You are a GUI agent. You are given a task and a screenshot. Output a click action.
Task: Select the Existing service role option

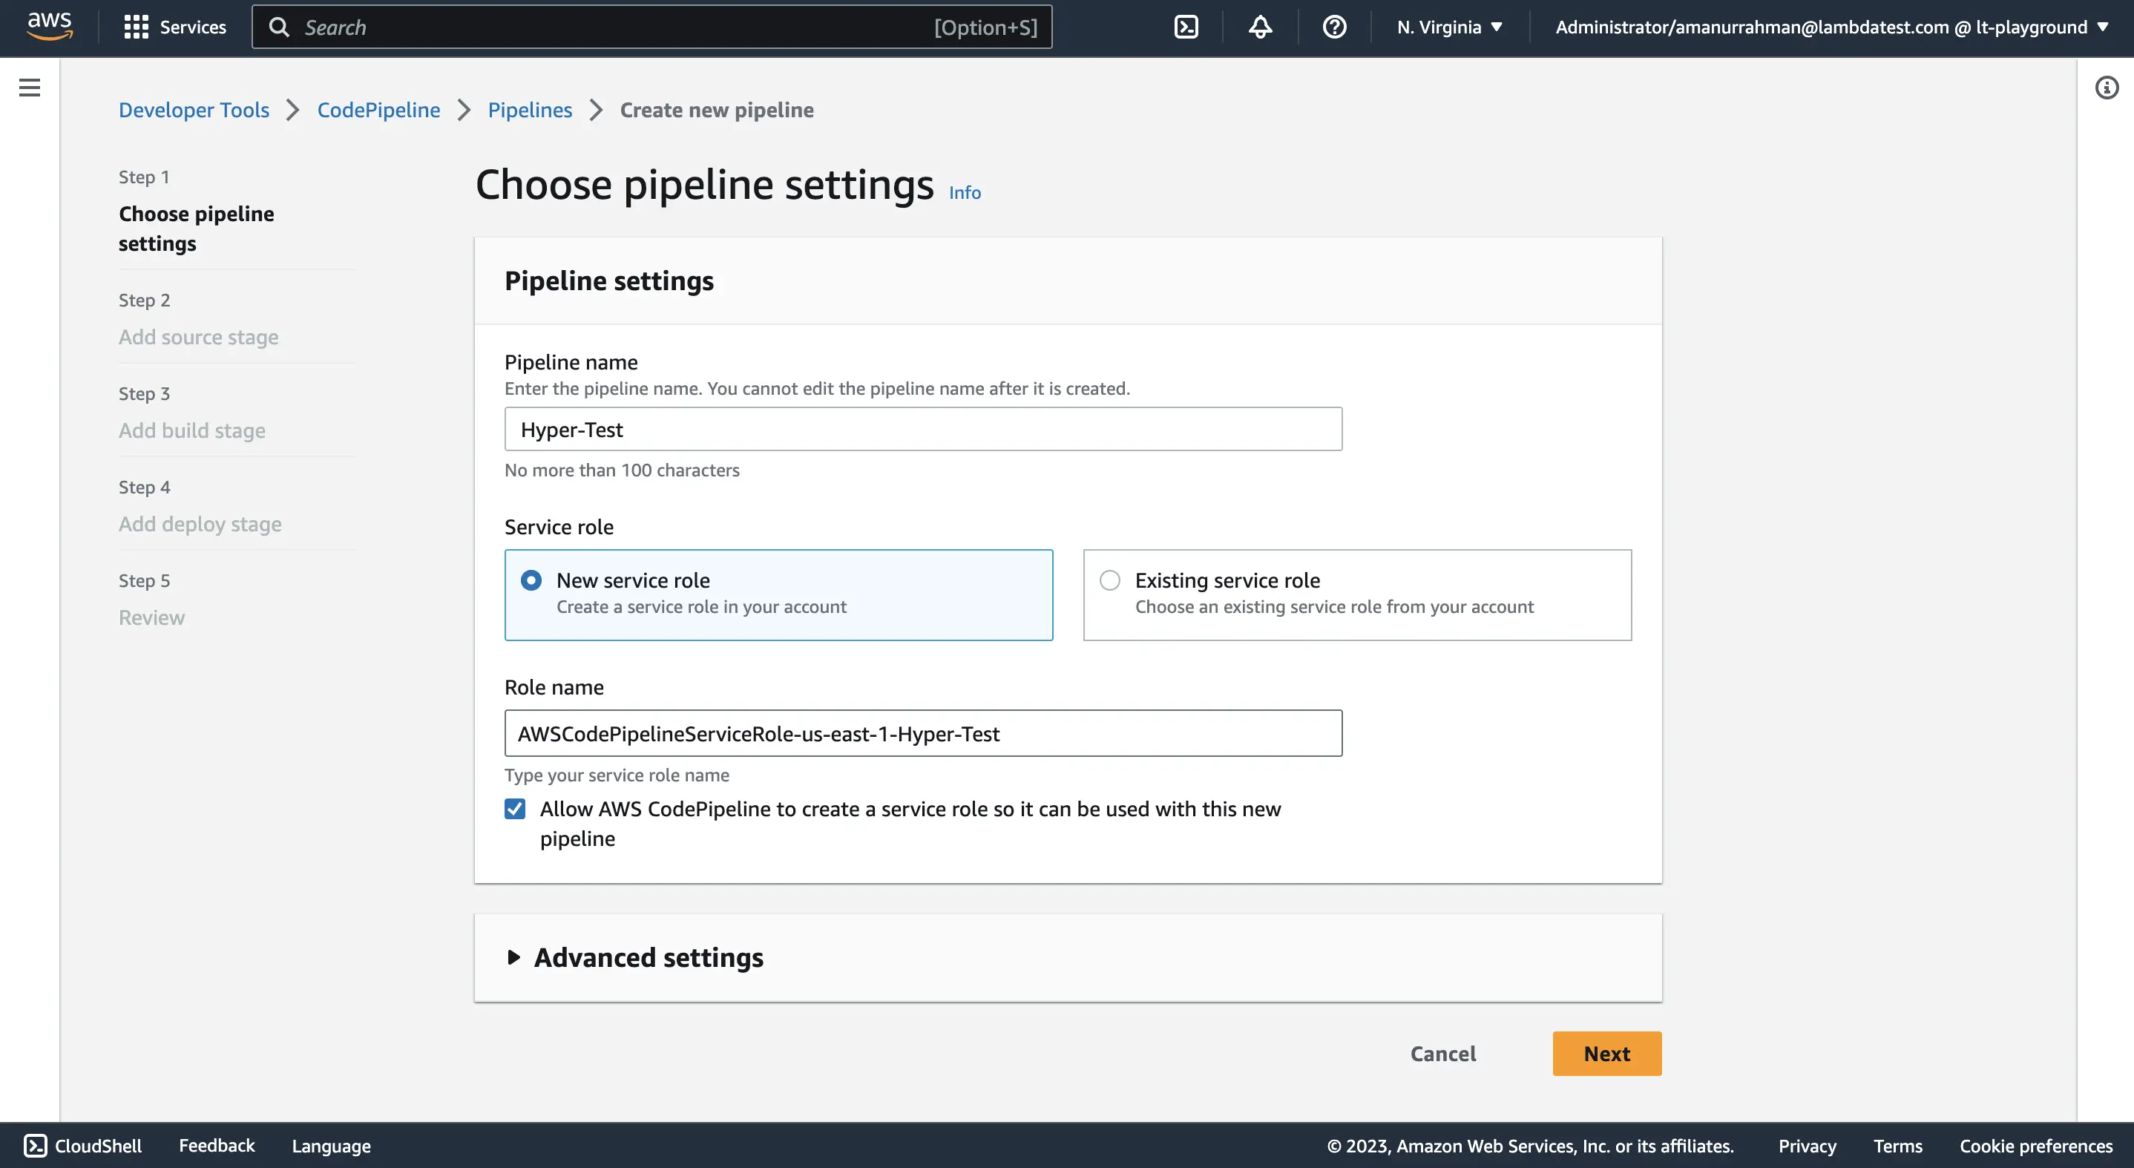pos(1109,581)
